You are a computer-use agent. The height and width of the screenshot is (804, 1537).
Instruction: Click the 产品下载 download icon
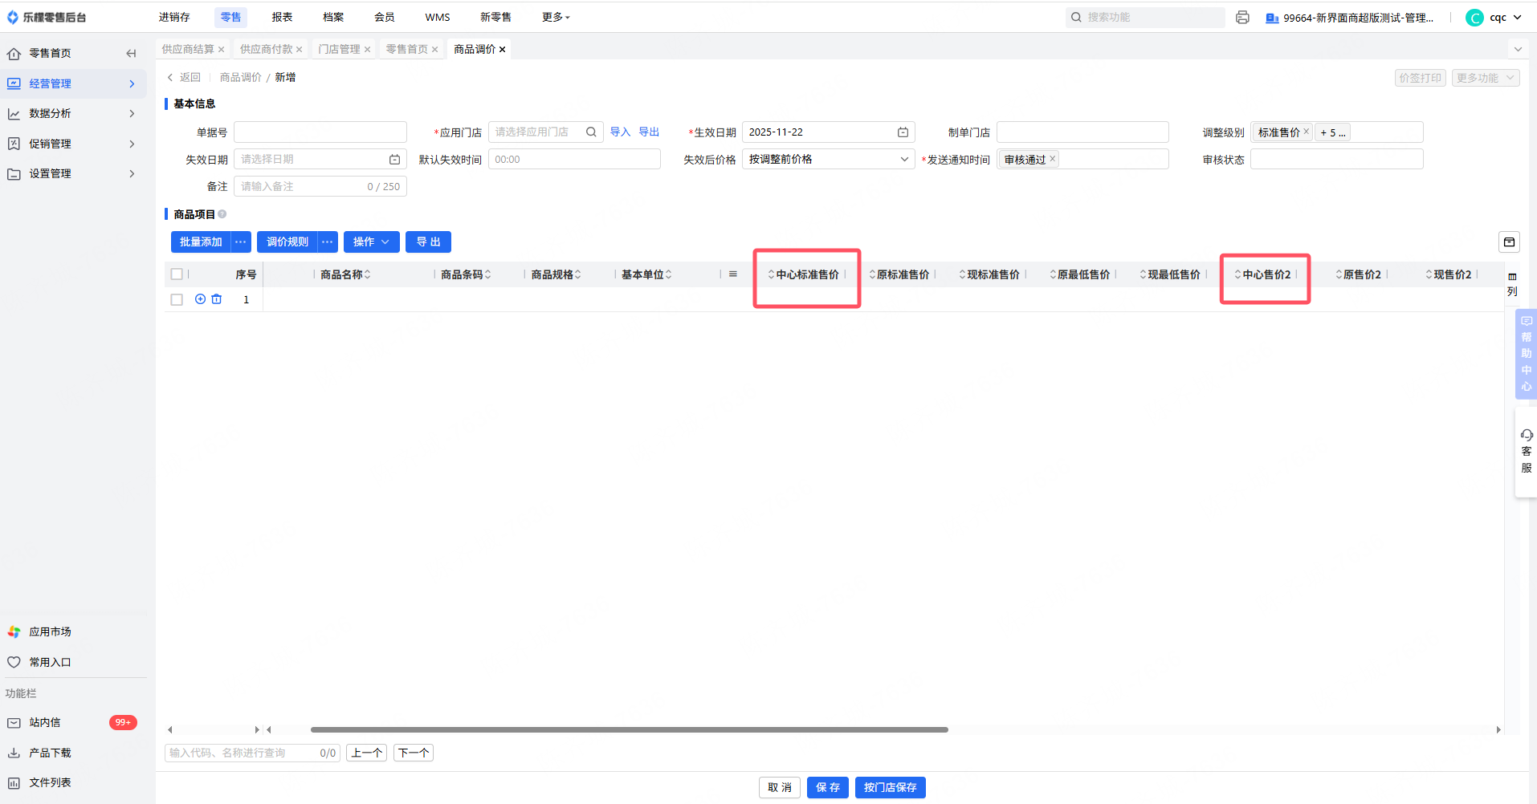pos(14,753)
